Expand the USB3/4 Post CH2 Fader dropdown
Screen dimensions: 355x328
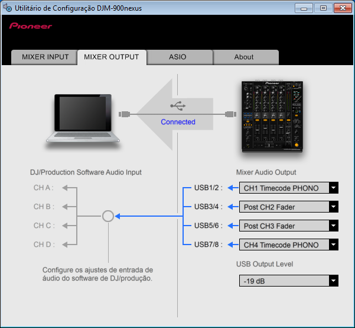click(x=289, y=207)
